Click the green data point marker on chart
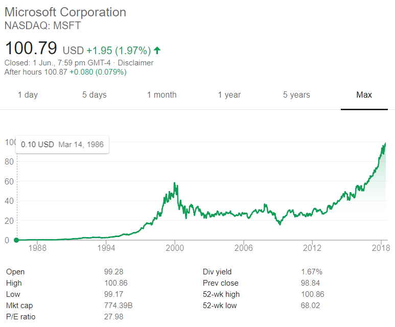The image size is (395, 327). point(16,240)
